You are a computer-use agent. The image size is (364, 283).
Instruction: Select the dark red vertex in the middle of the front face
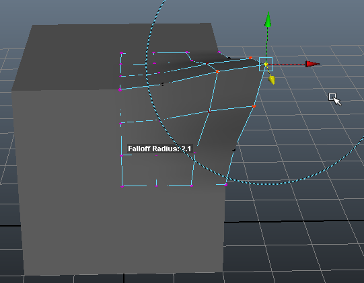[x=210, y=112]
